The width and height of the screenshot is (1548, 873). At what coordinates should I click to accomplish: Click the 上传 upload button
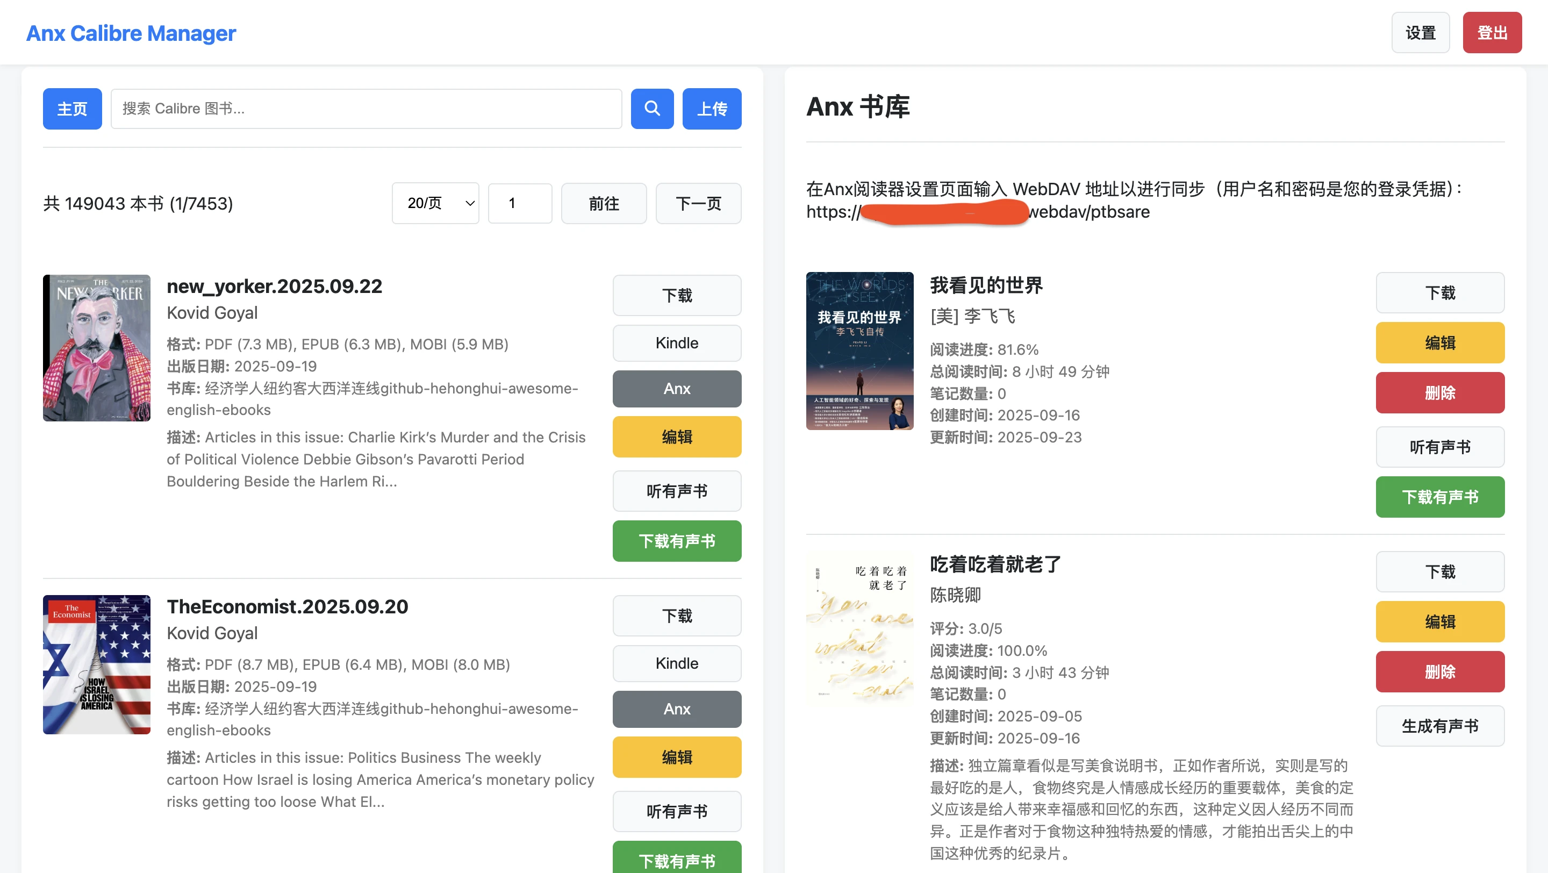pos(712,109)
